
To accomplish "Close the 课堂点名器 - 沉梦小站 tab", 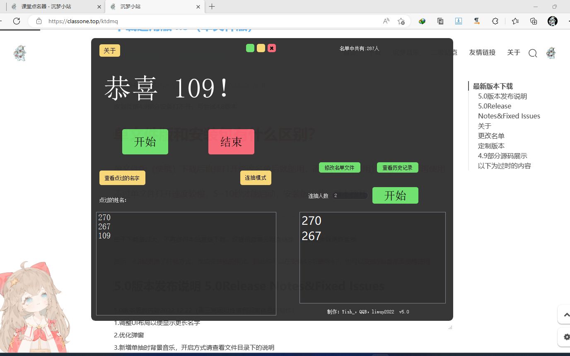I will 99,7.
